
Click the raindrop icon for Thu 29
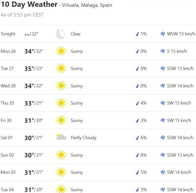138,103
